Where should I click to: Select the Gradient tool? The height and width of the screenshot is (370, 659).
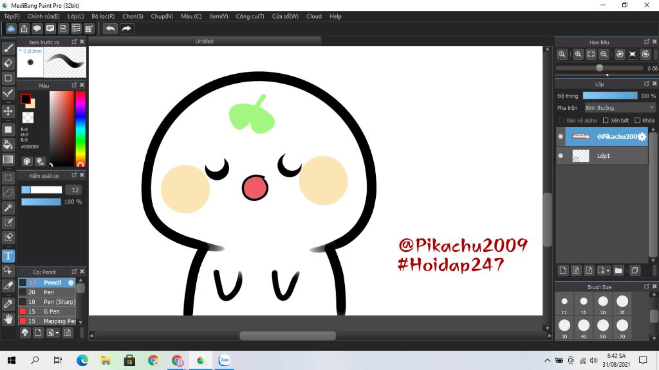pos(8,159)
